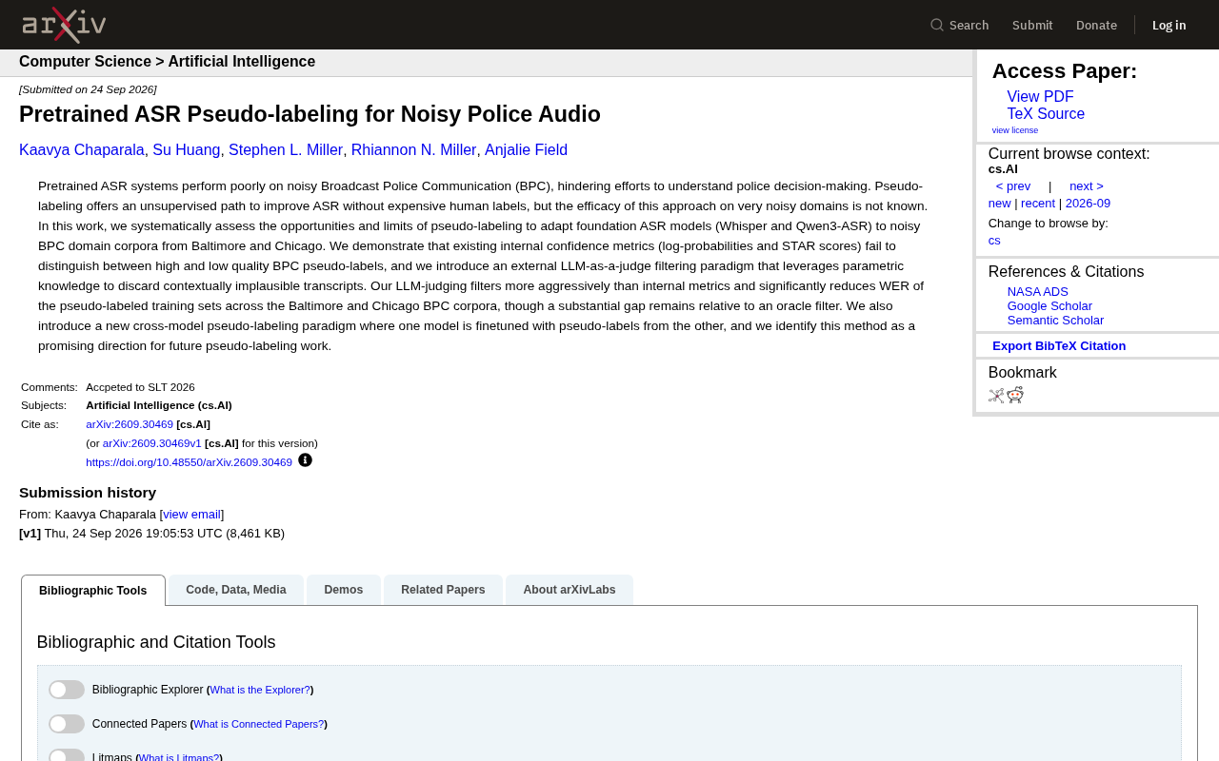This screenshot has height=761, width=1219.
Task: Browse by cs link
Action: 994,241
